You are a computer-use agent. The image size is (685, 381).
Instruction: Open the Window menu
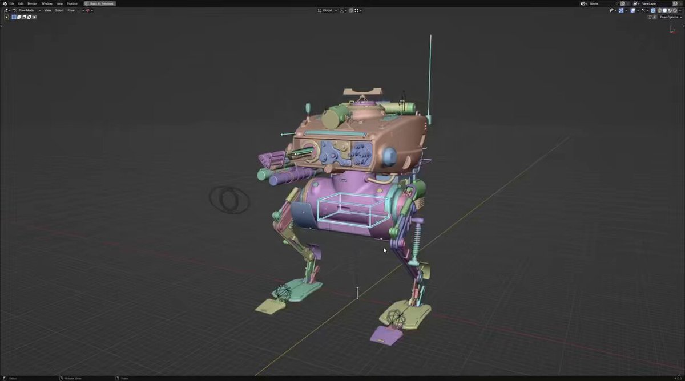tap(47, 3)
